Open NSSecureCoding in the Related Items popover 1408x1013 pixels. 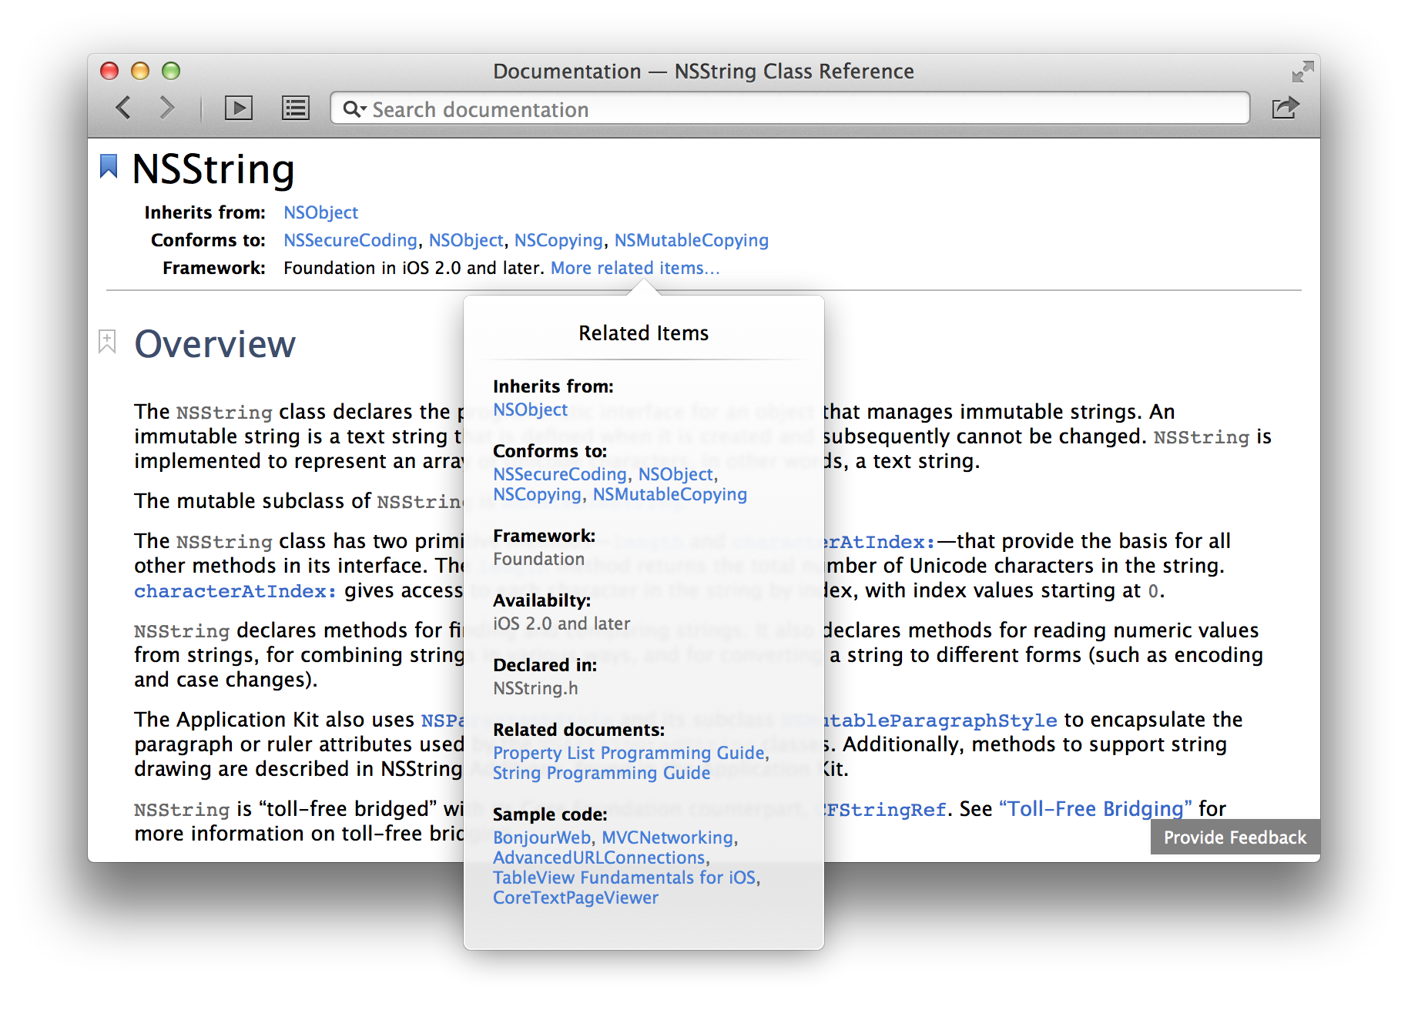559,474
